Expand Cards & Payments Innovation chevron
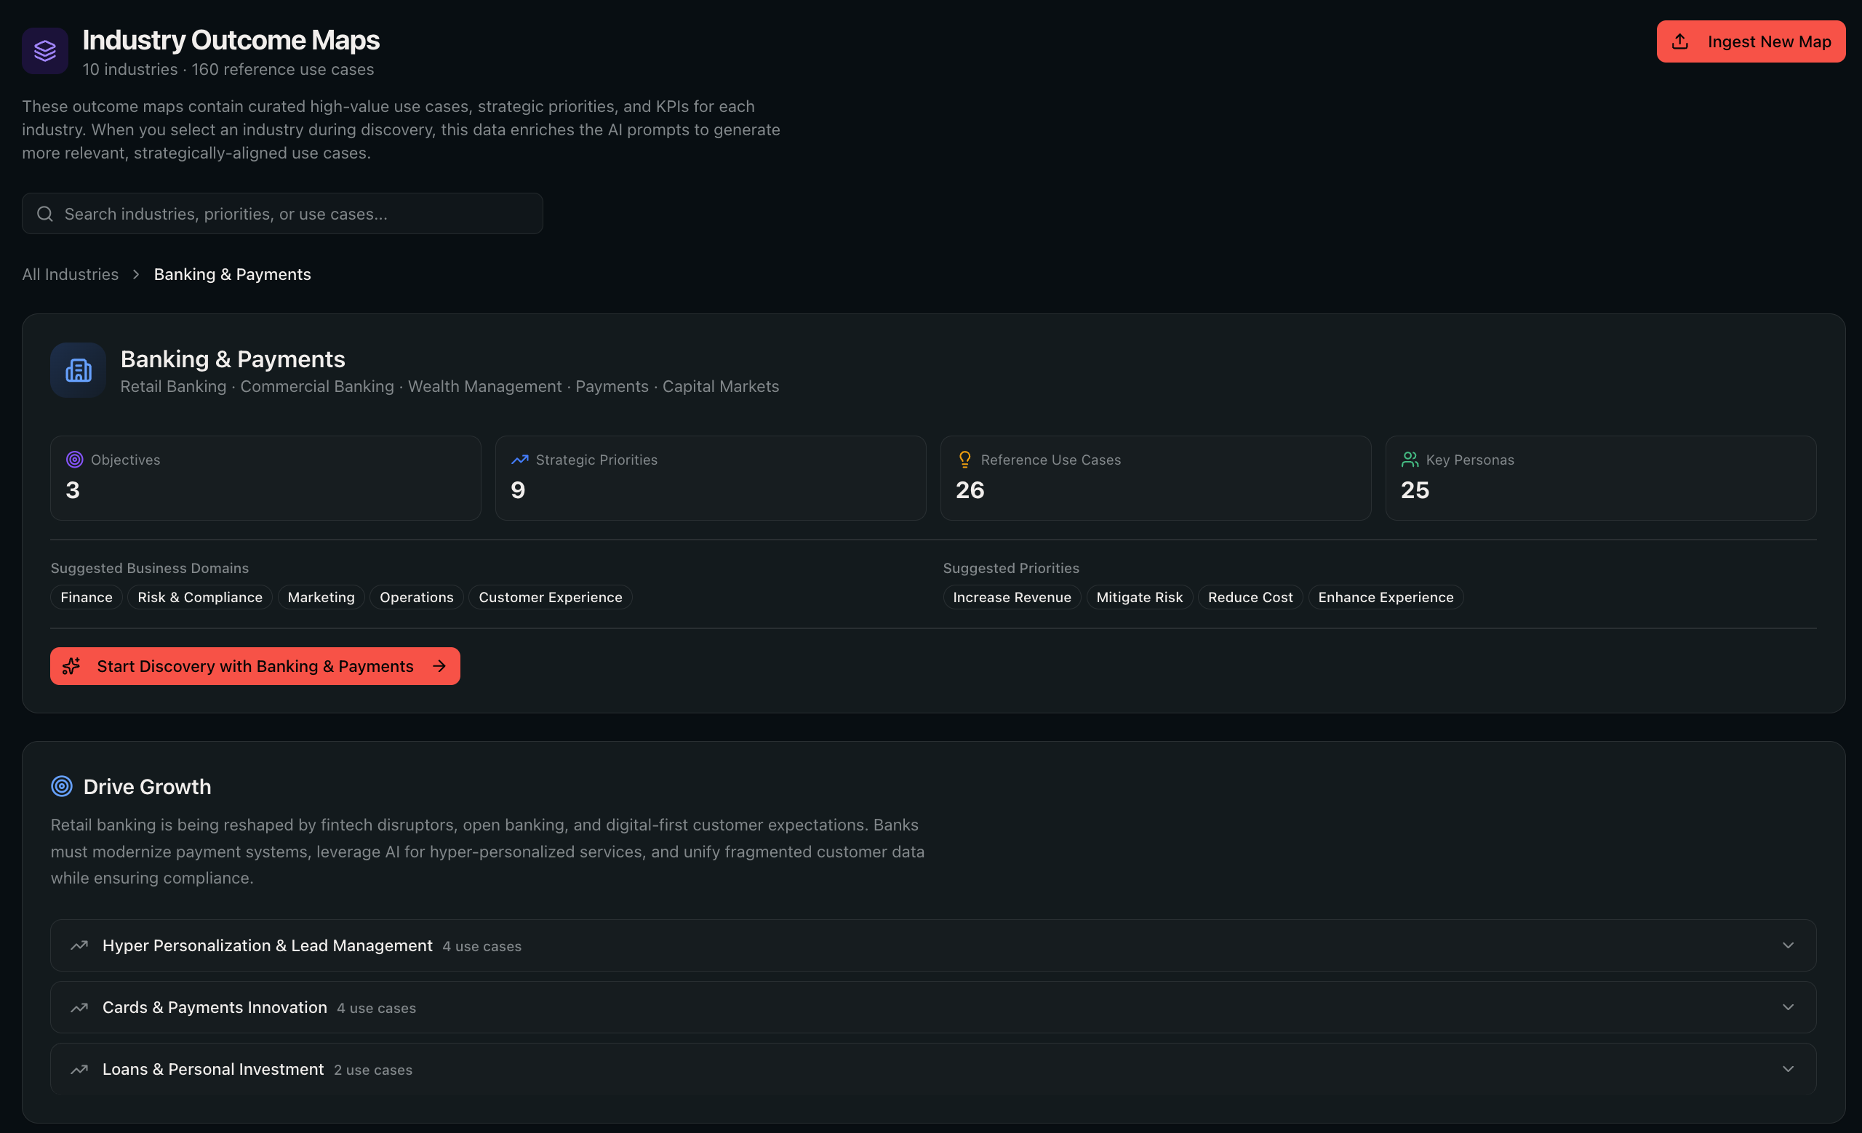This screenshot has height=1133, width=1862. pyautogui.click(x=1788, y=1008)
